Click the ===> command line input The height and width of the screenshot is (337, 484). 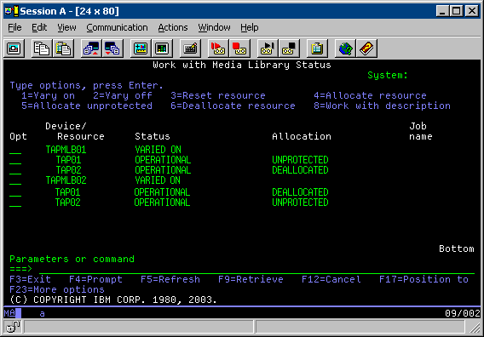click(x=256, y=269)
